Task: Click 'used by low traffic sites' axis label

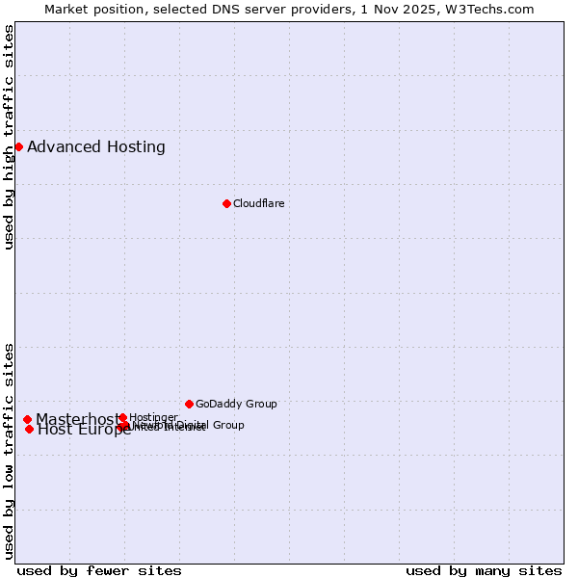Action: tap(10, 451)
